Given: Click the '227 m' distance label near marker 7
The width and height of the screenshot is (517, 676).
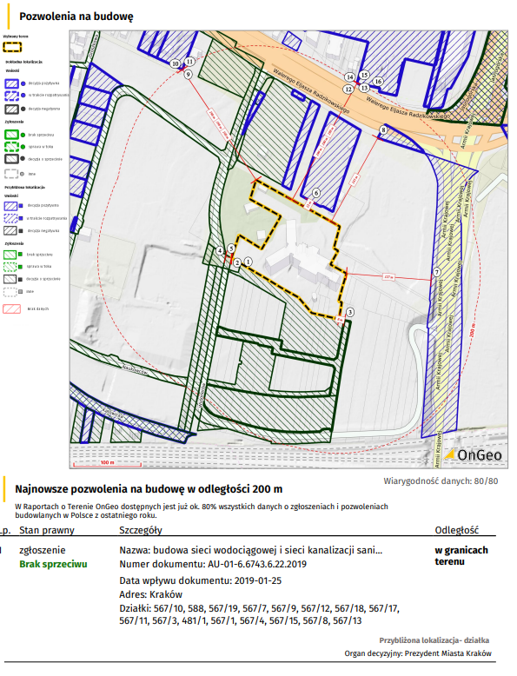Looking at the screenshot, I should tap(388, 277).
